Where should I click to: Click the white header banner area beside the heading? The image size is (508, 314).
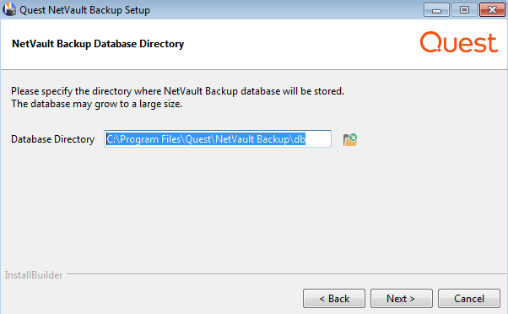[301, 44]
